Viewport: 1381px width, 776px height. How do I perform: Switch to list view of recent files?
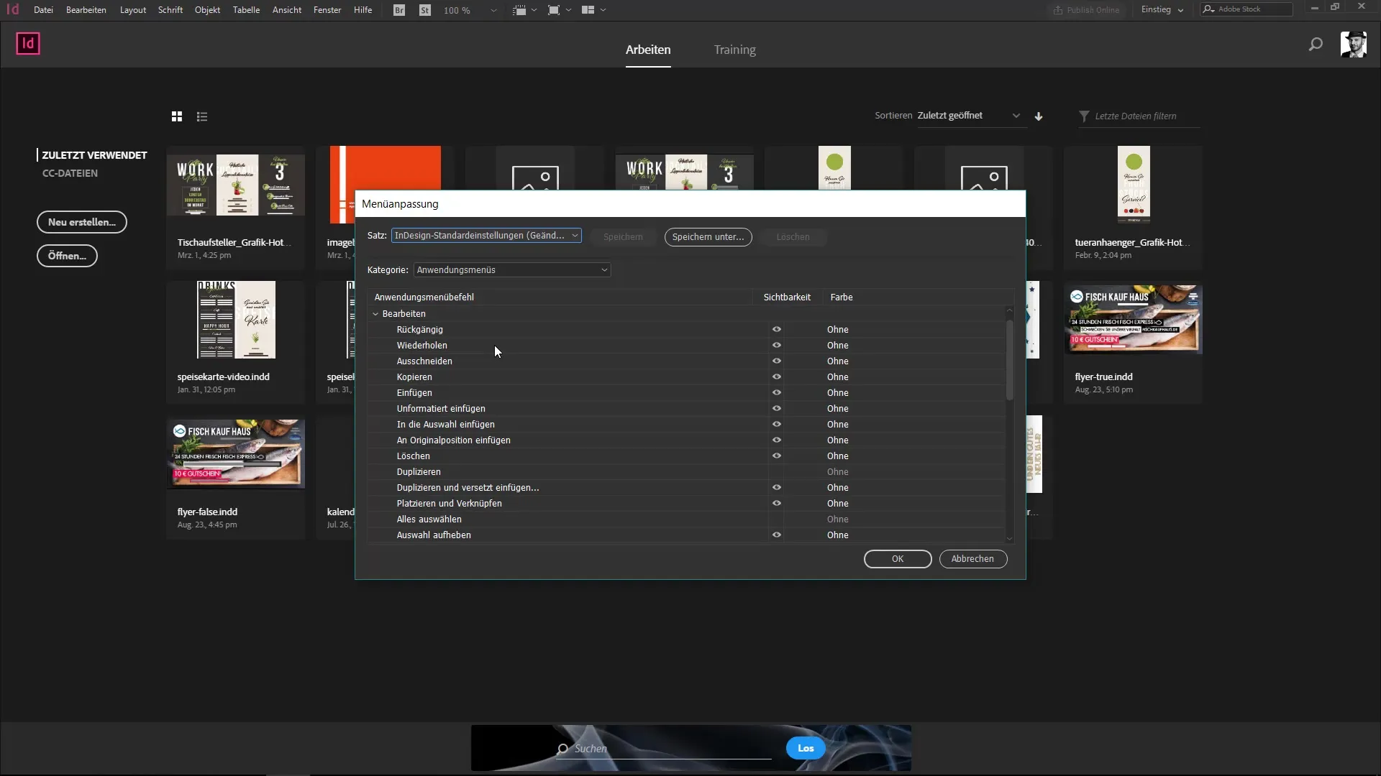click(x=202, y=116)
